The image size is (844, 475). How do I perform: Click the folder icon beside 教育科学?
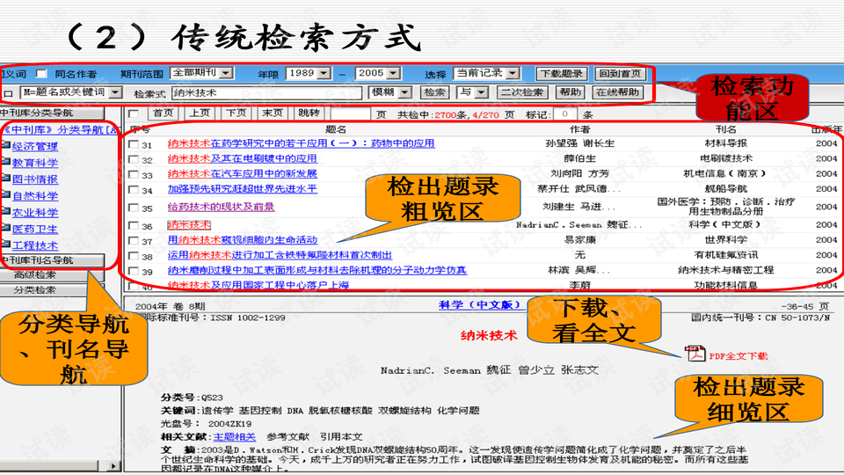(x=6, y=163)
